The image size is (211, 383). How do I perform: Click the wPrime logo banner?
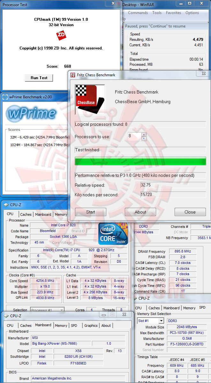pyautogui.click(x=31, y=114)
